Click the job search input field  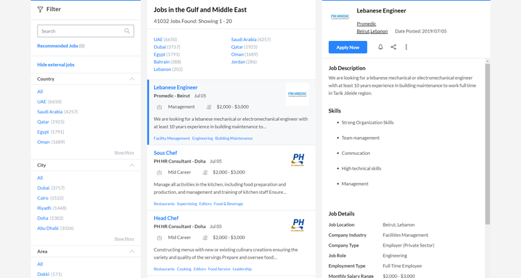click(x=80, y=31)
